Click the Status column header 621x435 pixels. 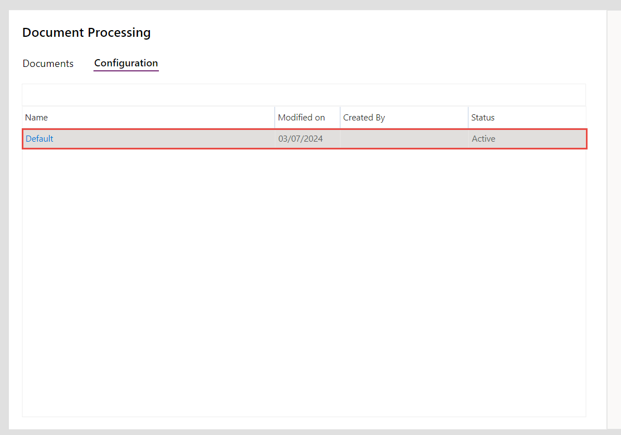pos(483,118)
